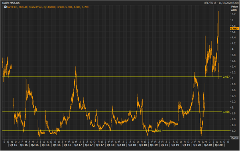Select the Q3 18 quarter label
The height and width of the screenshot is (151, 240).
pyautogui.click(x=132, y=145)
